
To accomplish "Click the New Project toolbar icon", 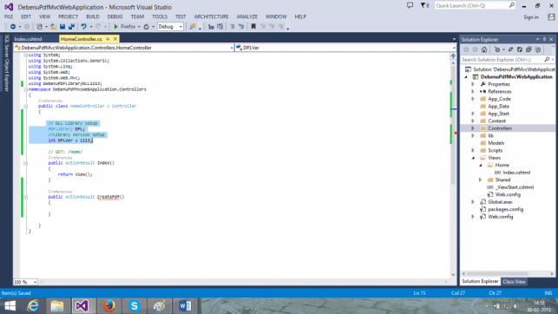I will 40,27.
